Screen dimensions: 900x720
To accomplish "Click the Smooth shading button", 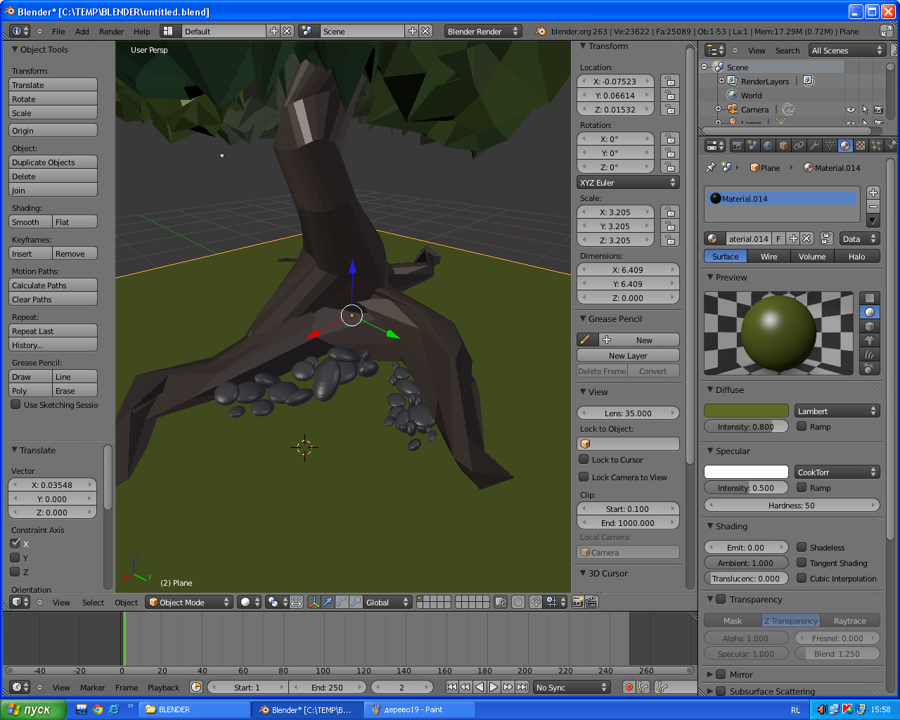I will click(30, 221).
